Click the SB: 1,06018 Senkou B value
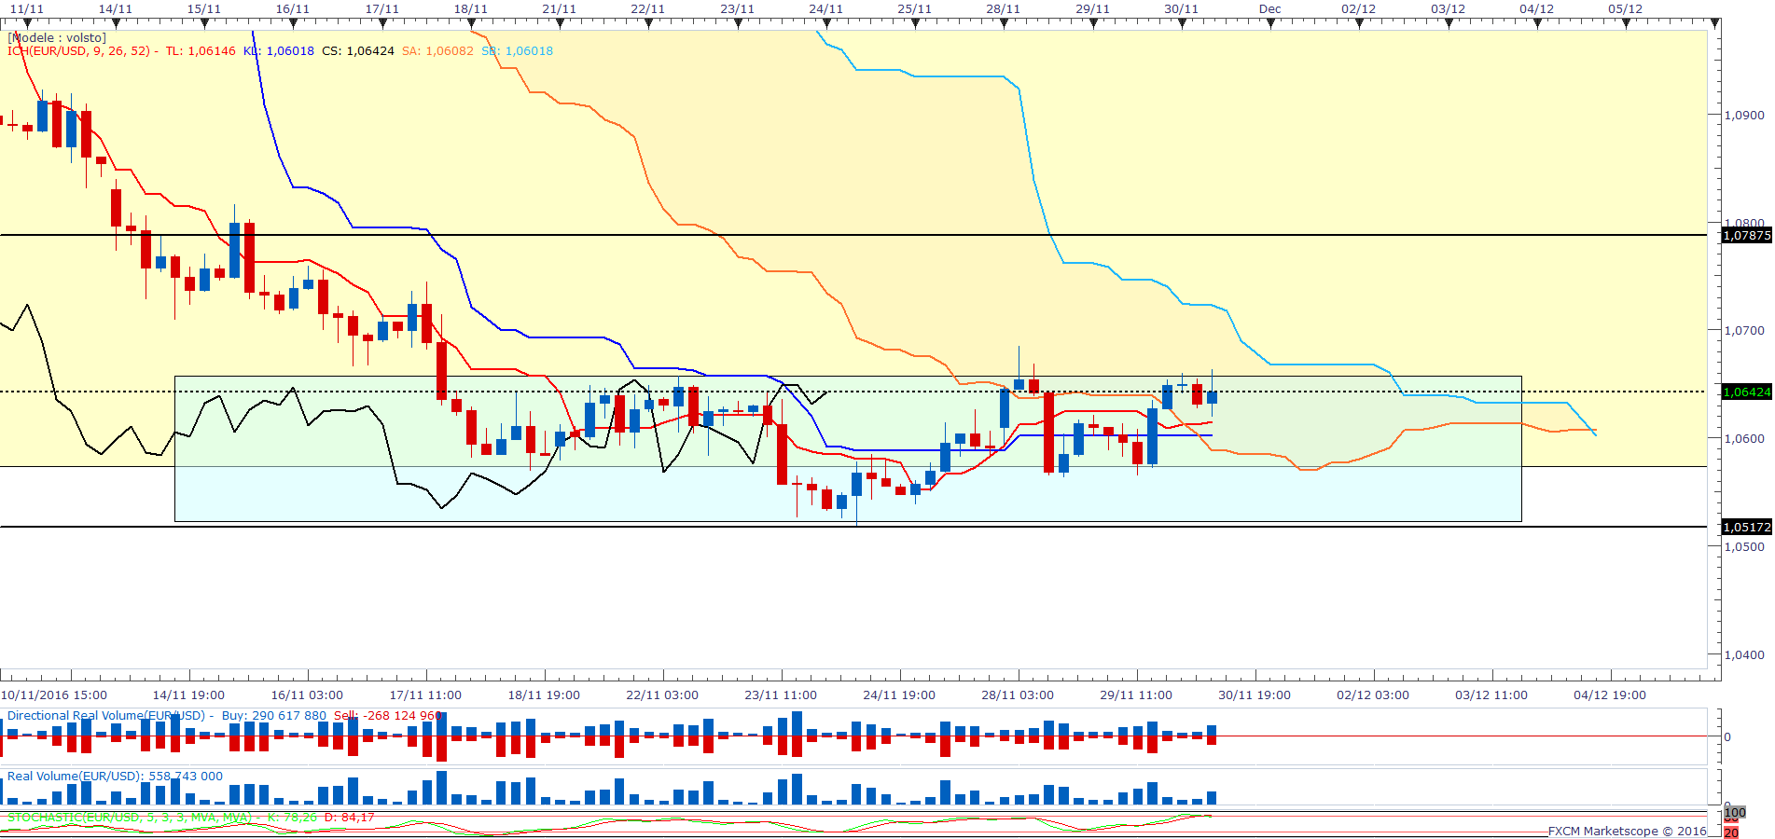This screenshot has height=839, width=1775. point(518,51)
